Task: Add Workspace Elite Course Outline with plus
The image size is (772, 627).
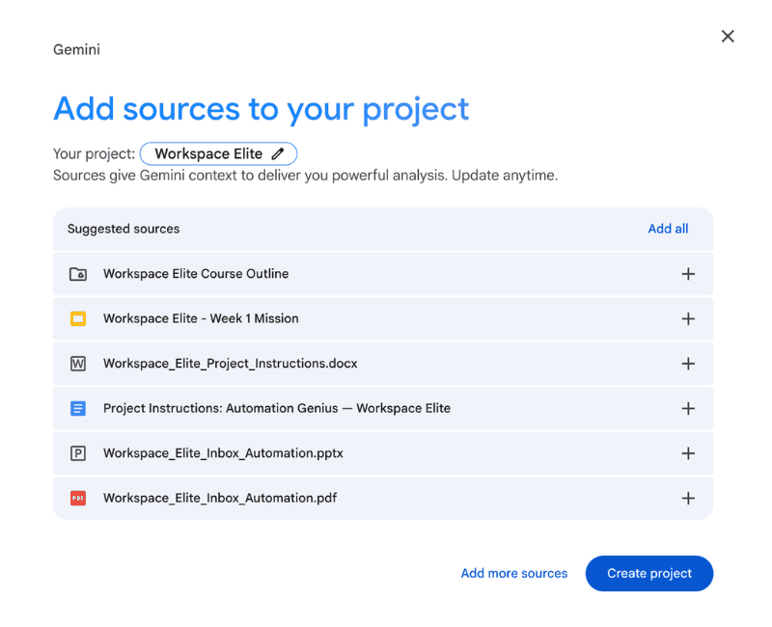Action: [688, 274]
